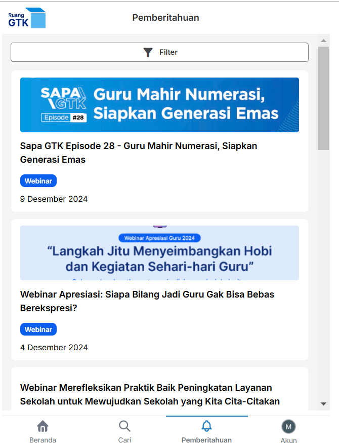Image resolution: width=339 pixels, height=443 pixels.
Task: Click the scrollbar up arrow
Action: 323,41
